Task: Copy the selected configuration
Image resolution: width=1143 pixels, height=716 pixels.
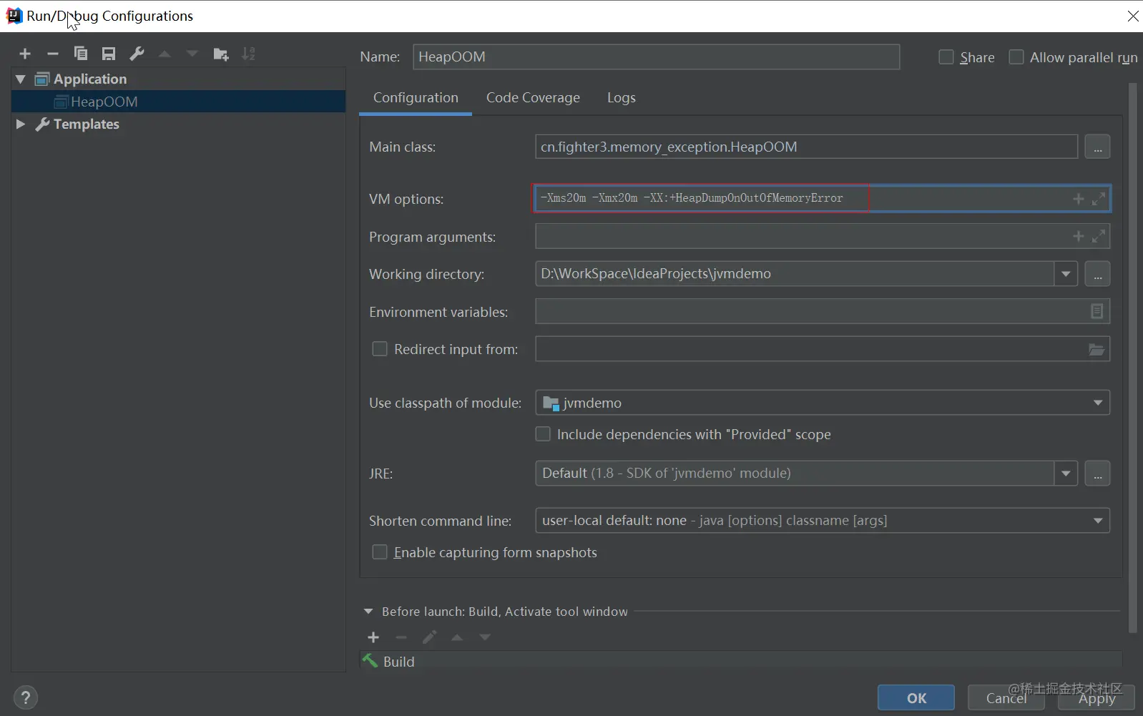Action: click(x=81, y=54)
